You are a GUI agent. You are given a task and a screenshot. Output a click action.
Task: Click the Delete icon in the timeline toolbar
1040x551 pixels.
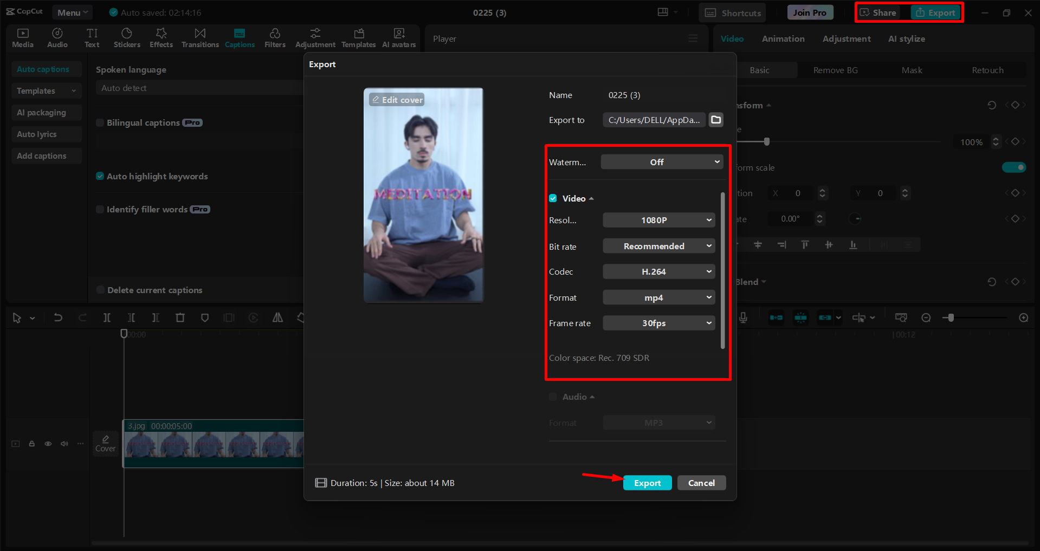[x=180, y=317]
